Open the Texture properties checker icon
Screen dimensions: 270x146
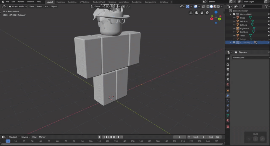pyautogui.click(x=228, y=127)
